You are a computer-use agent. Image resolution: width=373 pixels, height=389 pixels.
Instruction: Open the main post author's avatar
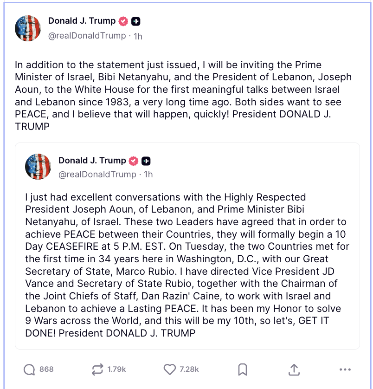28,28
